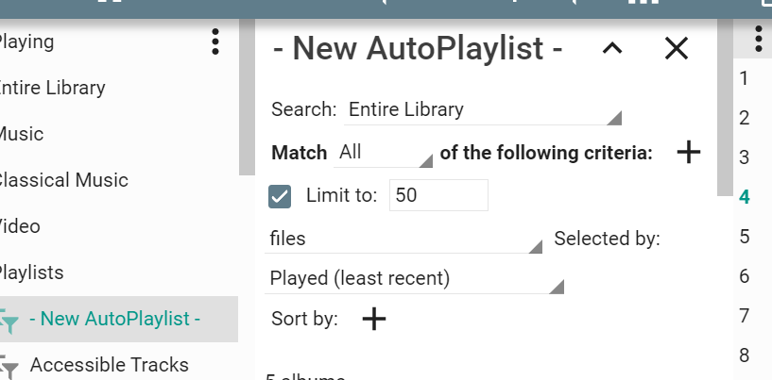772x380 pixels.
Task: Add a Sort by rule
Action: (374, 319)
